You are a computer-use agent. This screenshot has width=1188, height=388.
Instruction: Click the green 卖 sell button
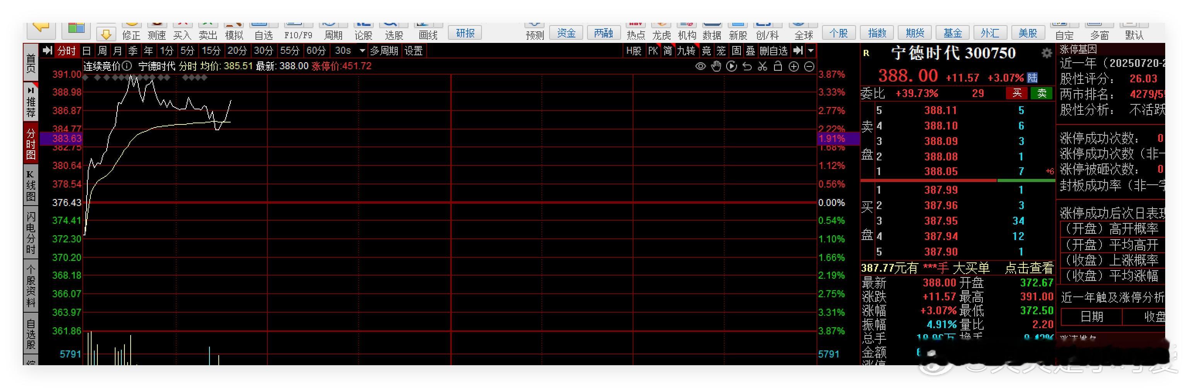(1042, 94)
